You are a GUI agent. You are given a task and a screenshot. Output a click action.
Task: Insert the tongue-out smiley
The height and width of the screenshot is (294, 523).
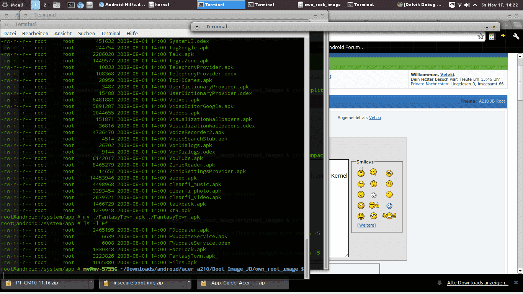coord(361,194)
